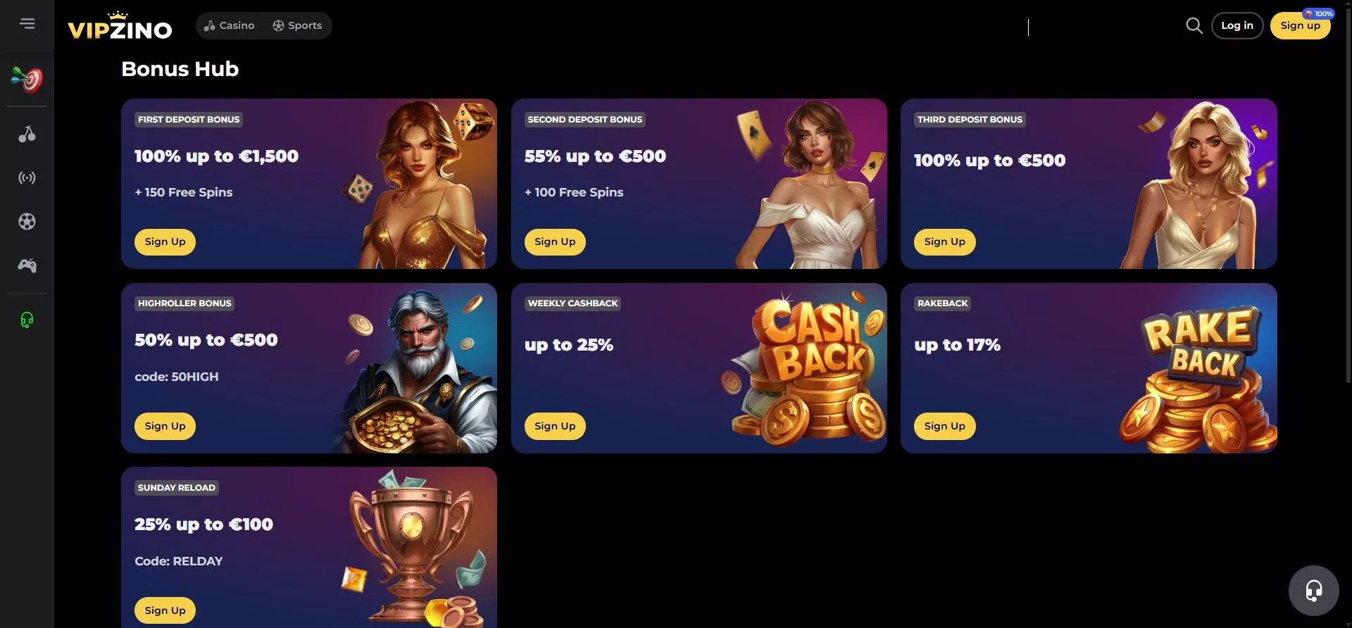Switch to the Casino tab

(x=230, y=25)
